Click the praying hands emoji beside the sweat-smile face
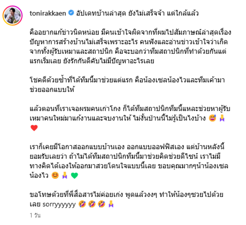This screenshot has width=246, height=225. (222, 118)
